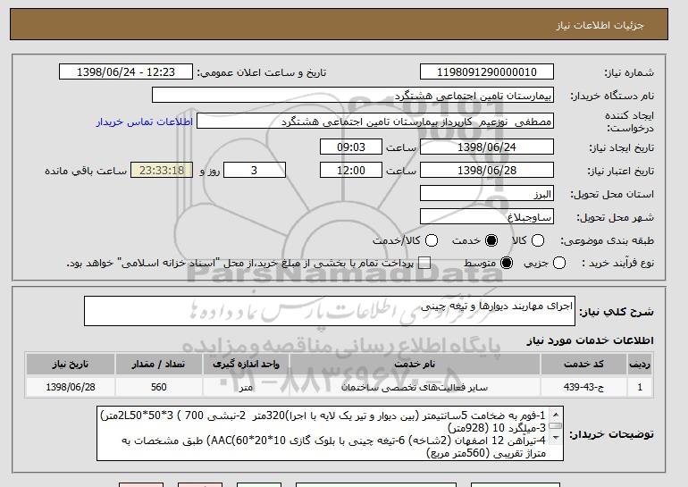Click service code cell ج-43-439

point(583,387)
